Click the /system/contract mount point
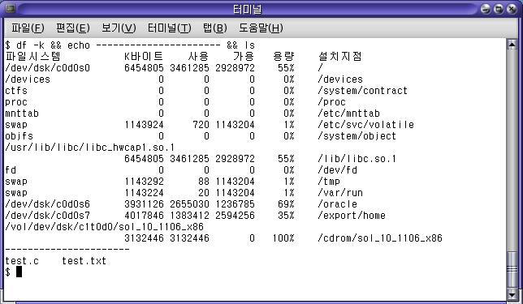The height and width of the screenshot is (304, 523). 362,91
